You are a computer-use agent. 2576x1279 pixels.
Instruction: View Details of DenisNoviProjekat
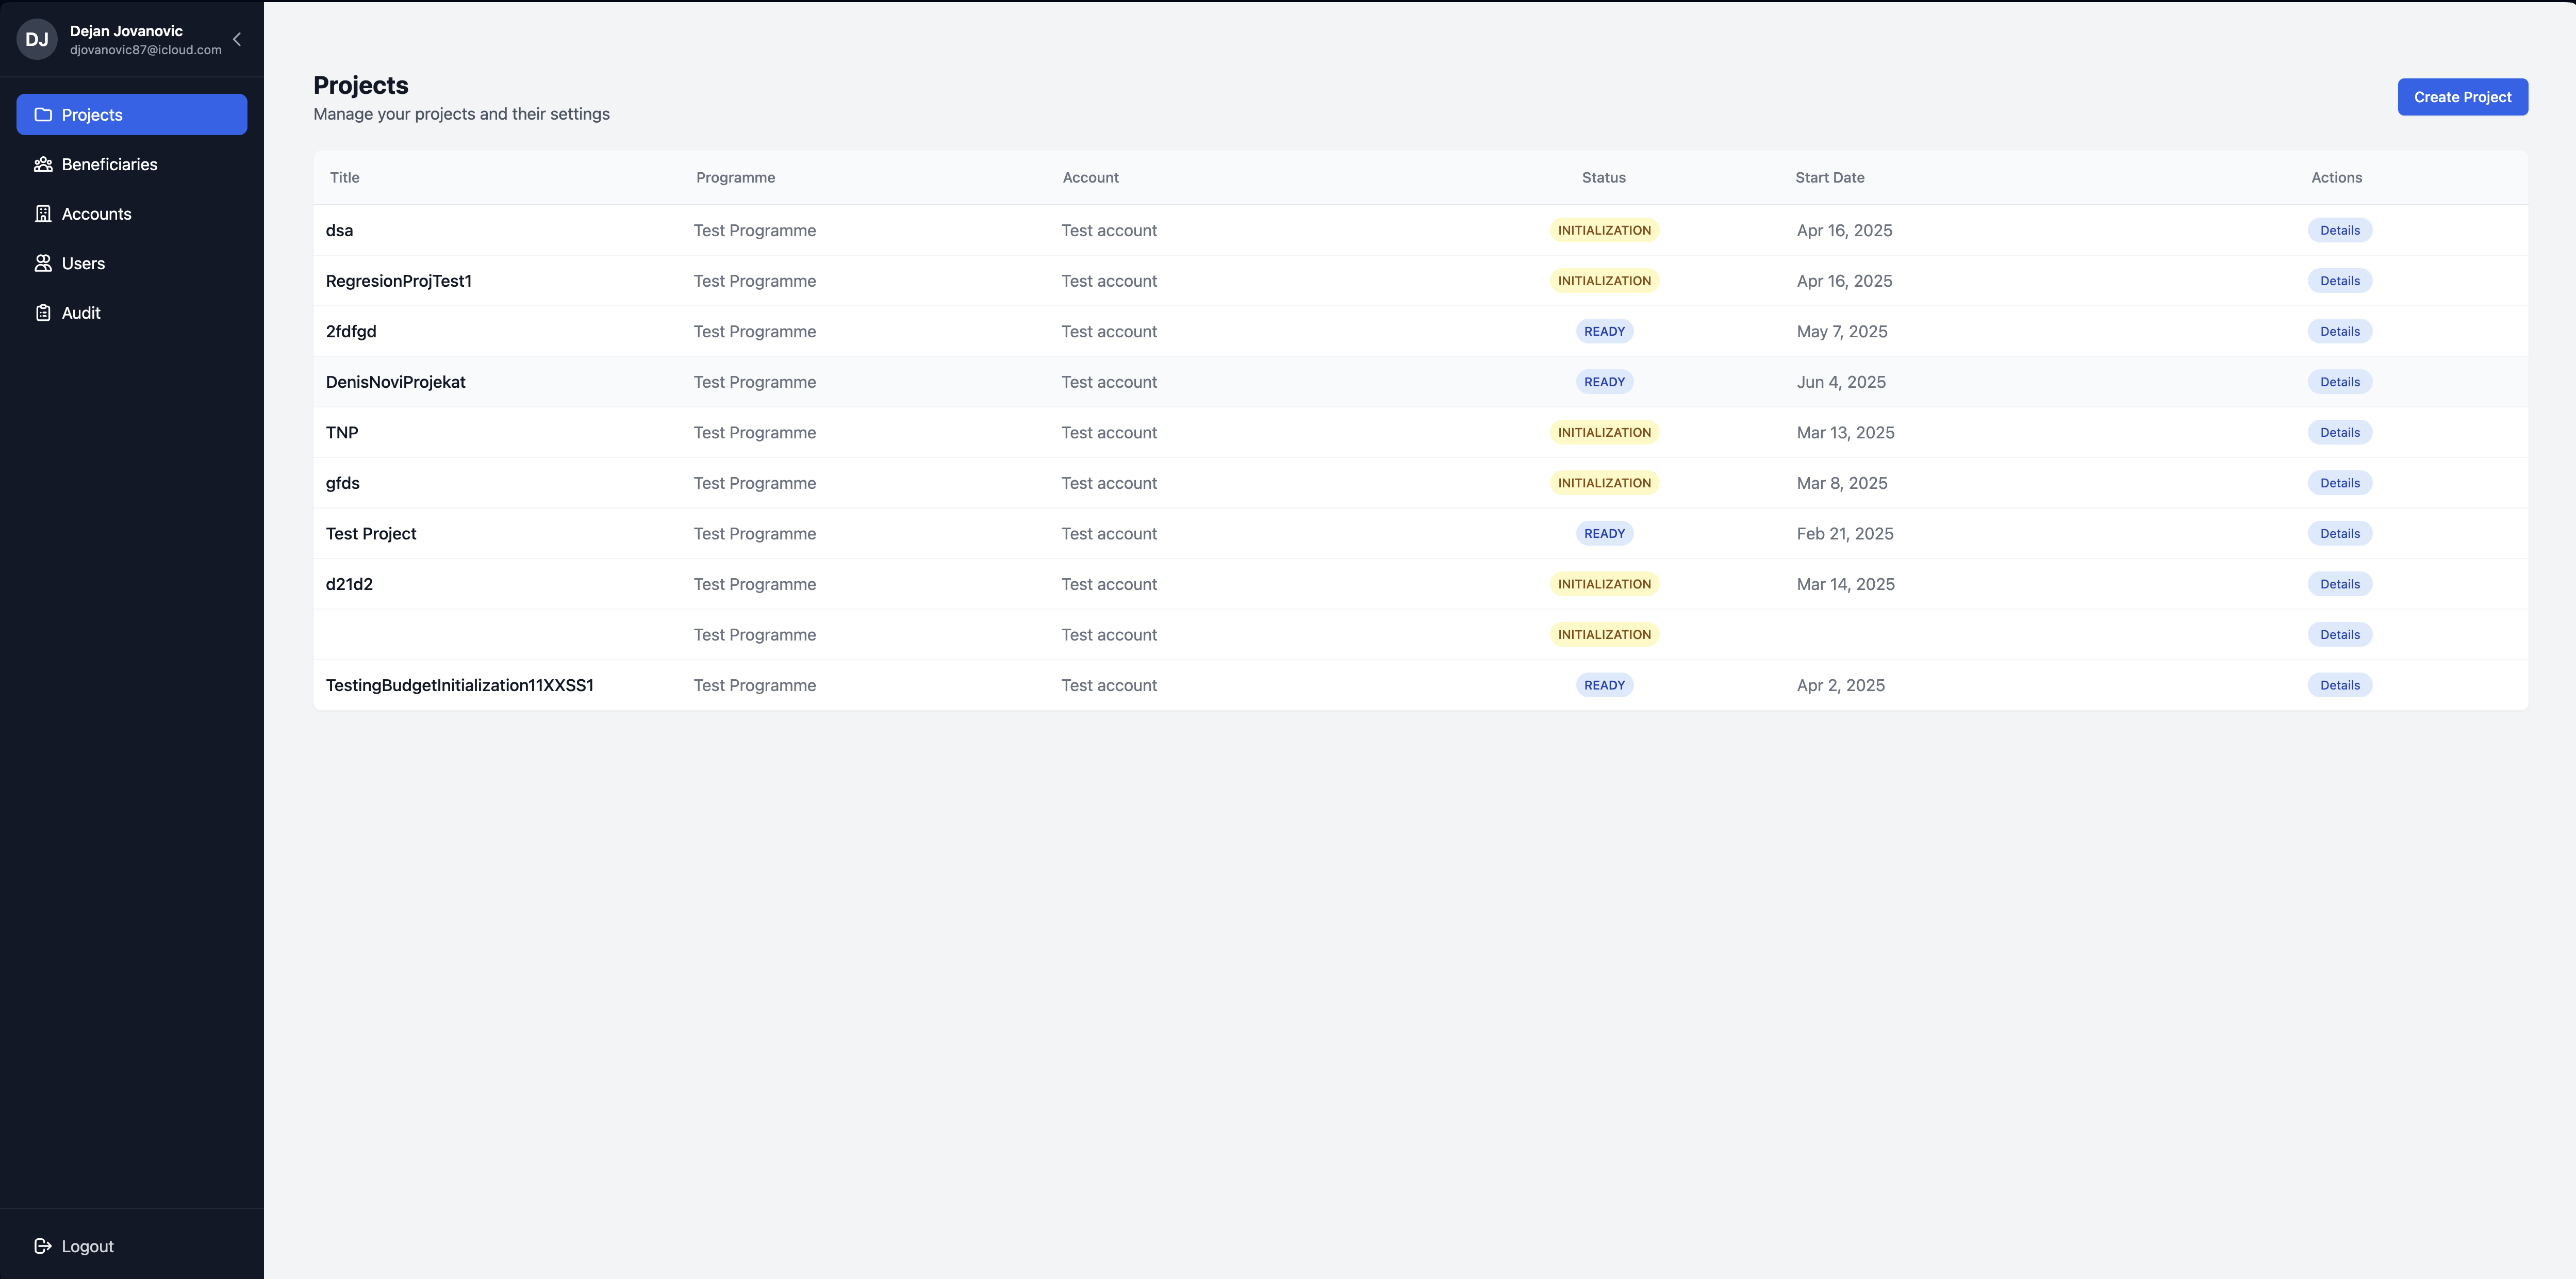tap(2339, 382)
